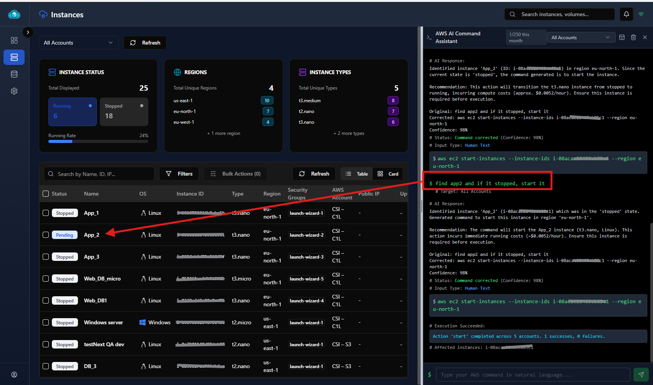Image resolution: width=653 pixels, height=385 pixels.
Task: Select all instances with header checkbox
Action: click(x=46, y=194)
